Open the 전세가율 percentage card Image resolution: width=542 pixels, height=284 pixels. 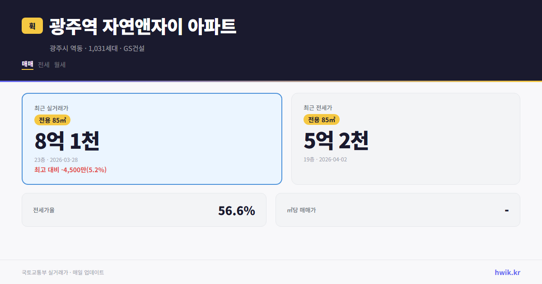(144, 210)
